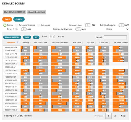Click the I4770K-G770-G5 computer name
The image size is (131, 122).
click(x=11, y=90)
